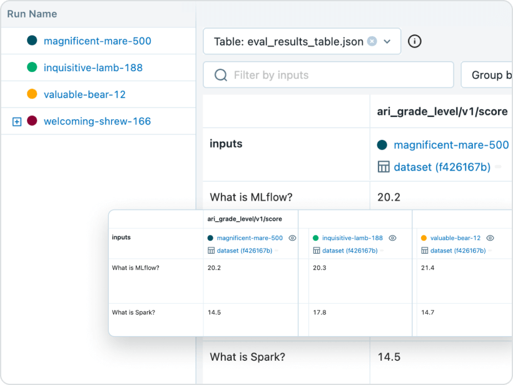Open the dataset (f426167b) link in main table

point(442,167)
